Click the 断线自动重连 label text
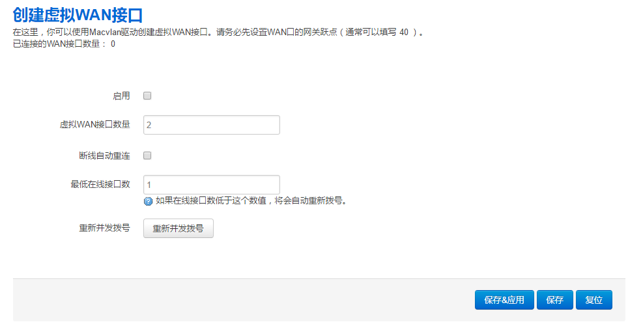643x333 pixels. (x=105, y=155)
